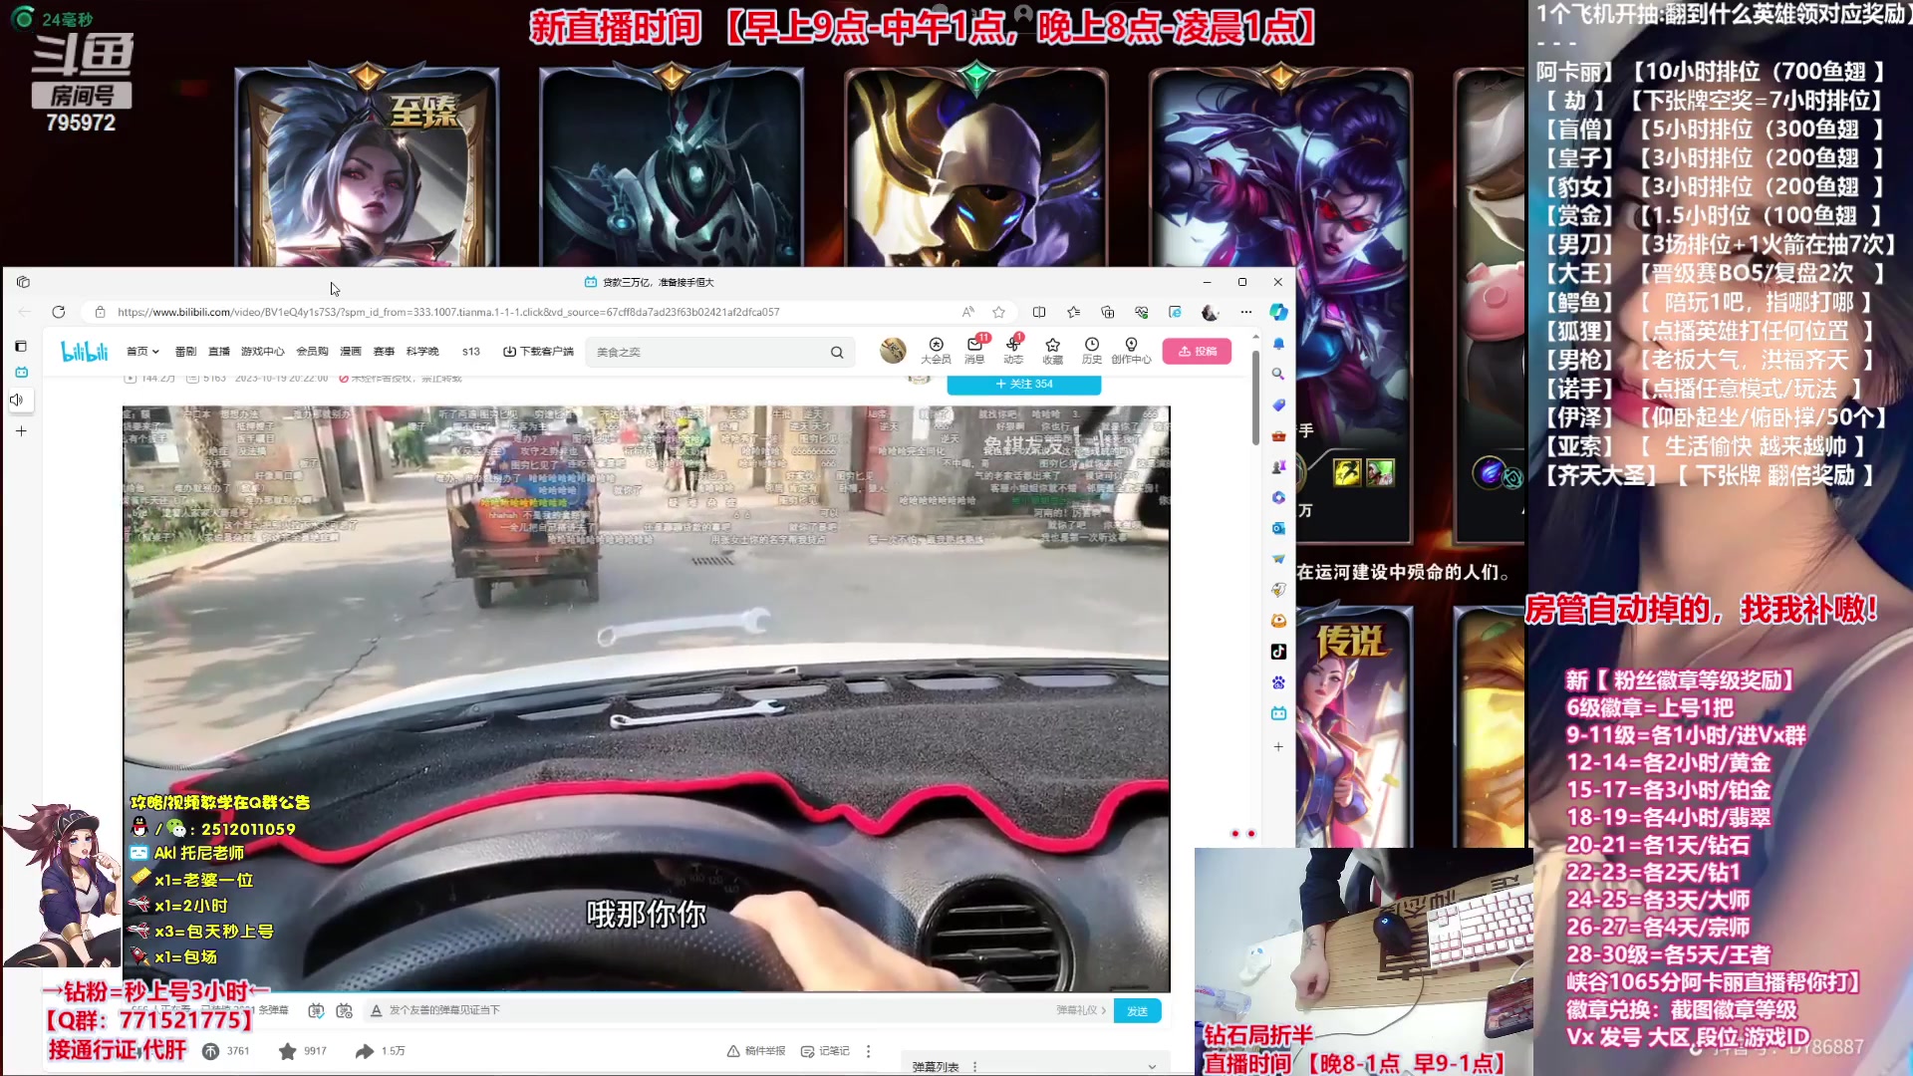Bookmark this page with star icon
The width and height of the screenshot is (1913, 1076).
point(998,312)
